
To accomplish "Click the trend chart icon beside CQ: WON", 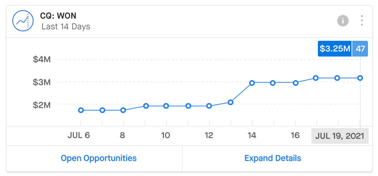I will coord(23,21).
